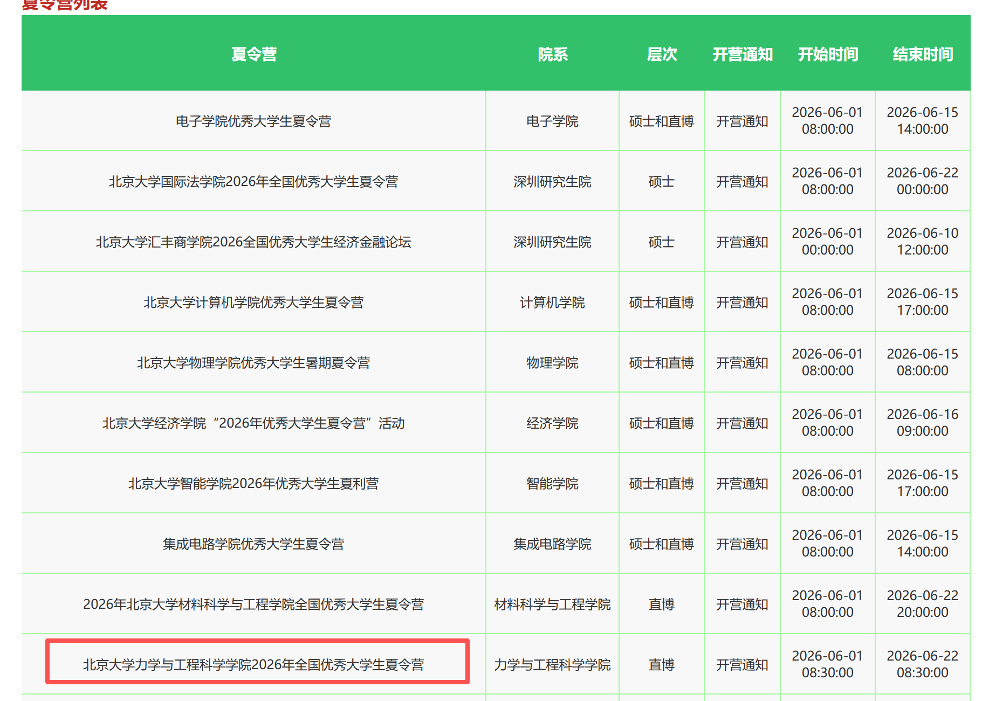Click the 开始时间 column header
Viewport: 989px width, 701px height.
[x=828, y=54]
